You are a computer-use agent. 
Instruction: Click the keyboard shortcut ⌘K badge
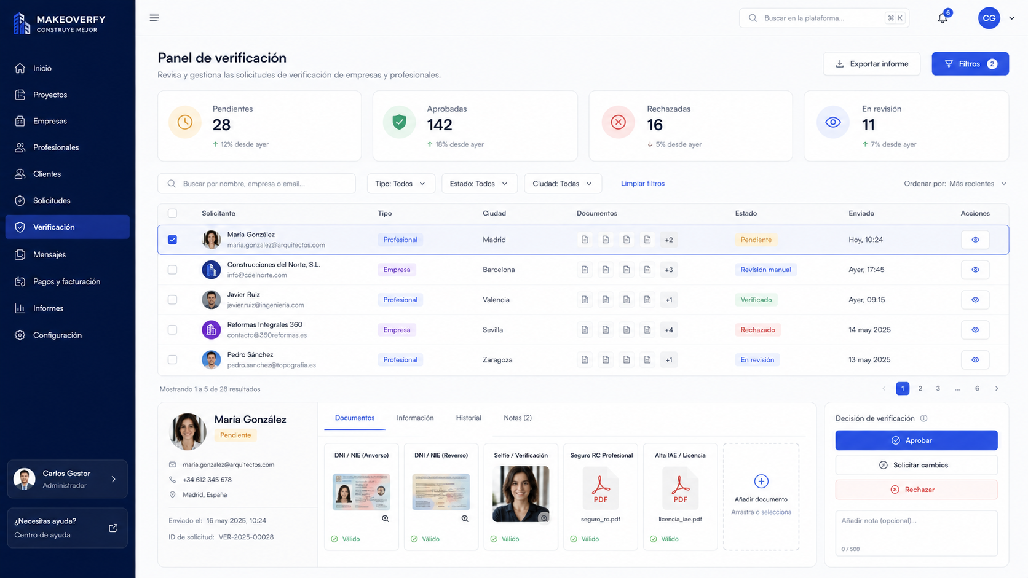coord(895,18)
